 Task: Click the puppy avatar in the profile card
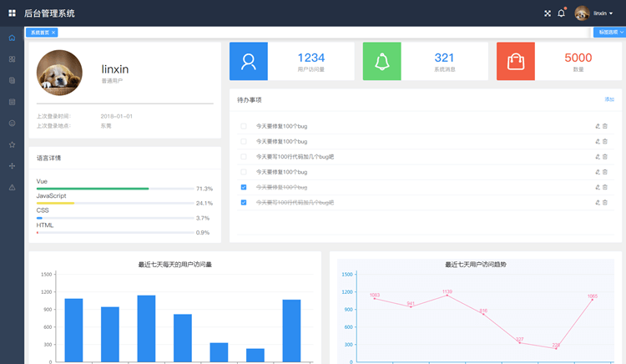(59, 73)
